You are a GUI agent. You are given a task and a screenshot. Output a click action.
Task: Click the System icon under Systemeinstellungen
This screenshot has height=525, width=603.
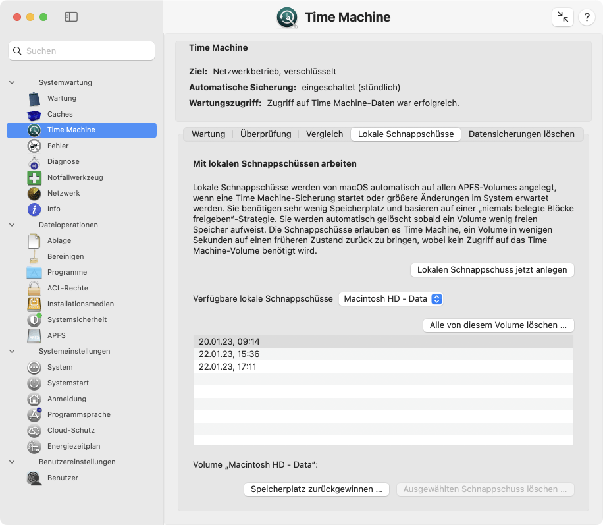tap(34, 367)
